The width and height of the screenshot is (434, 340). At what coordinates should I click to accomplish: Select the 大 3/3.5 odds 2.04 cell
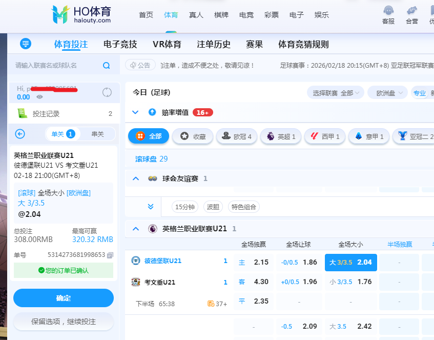(350, 262)
